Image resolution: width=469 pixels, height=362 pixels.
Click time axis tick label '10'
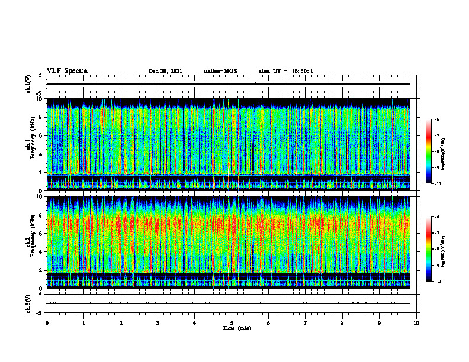(416, 323)
